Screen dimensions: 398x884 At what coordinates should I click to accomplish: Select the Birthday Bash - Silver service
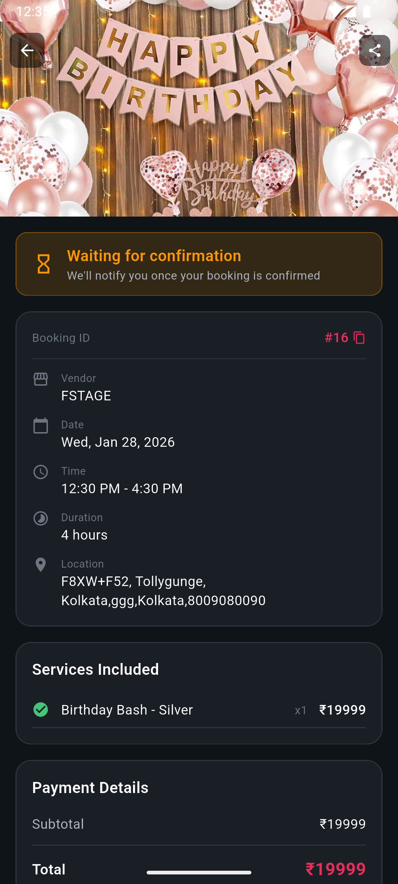click(127, 710)
